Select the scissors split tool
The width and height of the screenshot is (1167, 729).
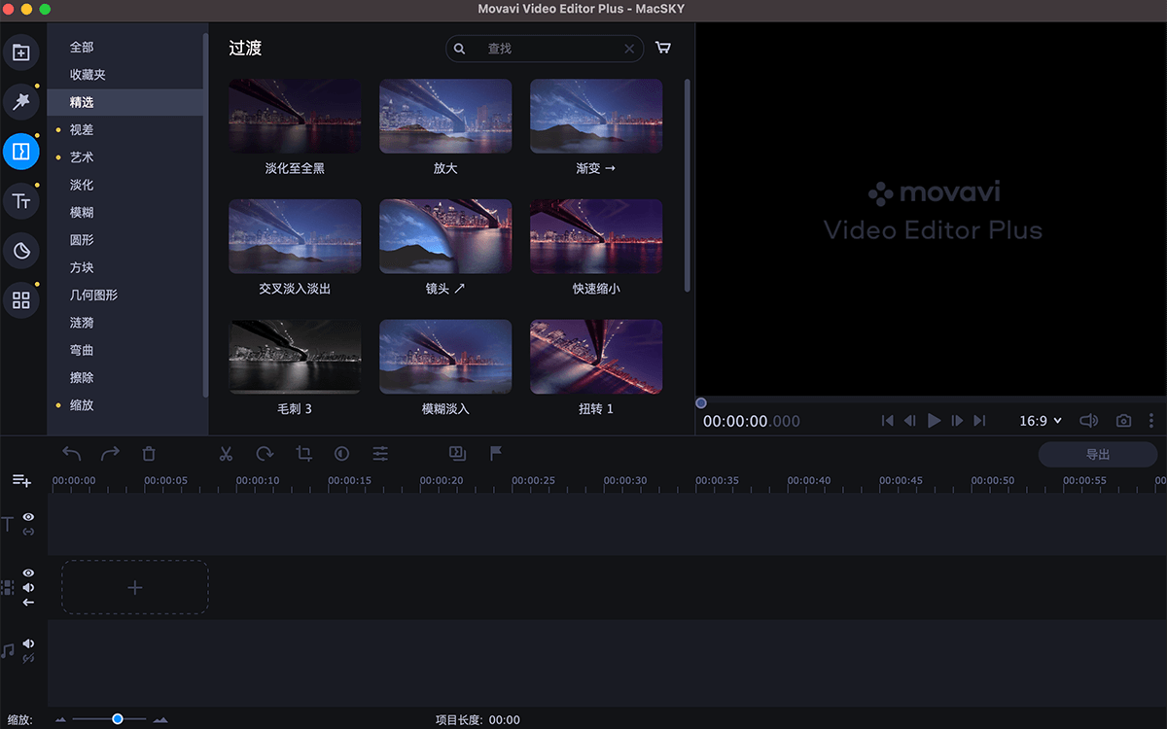pyautogui.click(x=226, y=453)
